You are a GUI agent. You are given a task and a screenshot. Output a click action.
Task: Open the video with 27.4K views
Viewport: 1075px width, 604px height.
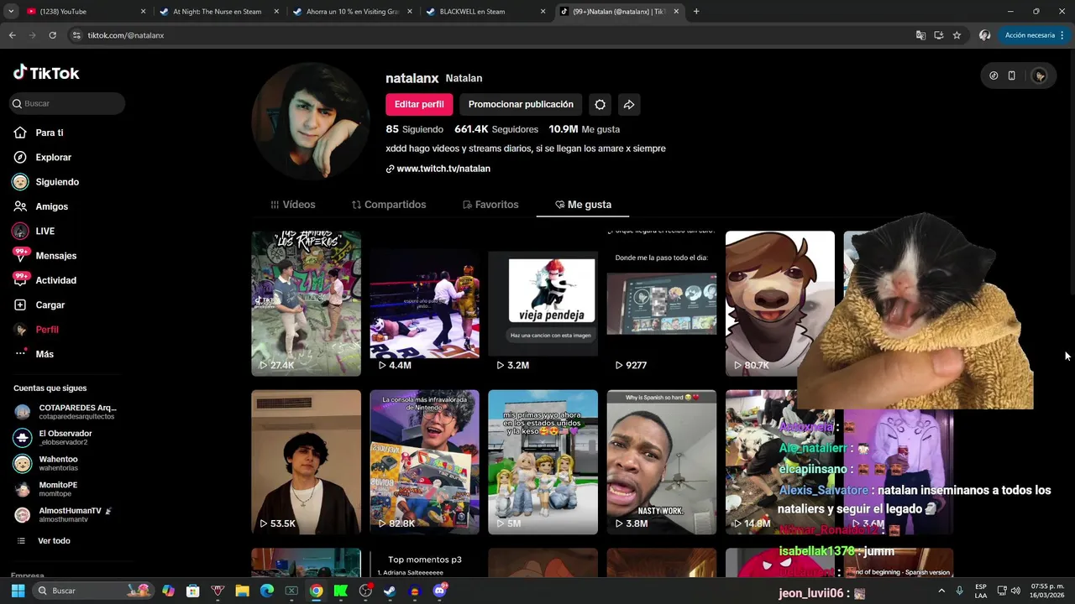306,304
